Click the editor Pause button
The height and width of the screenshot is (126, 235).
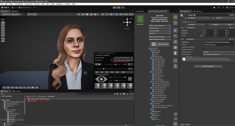coord(119,7)
